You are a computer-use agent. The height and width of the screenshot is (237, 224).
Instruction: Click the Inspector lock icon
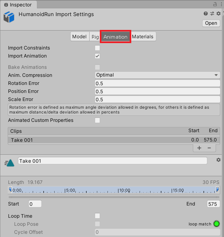[215, 5]
